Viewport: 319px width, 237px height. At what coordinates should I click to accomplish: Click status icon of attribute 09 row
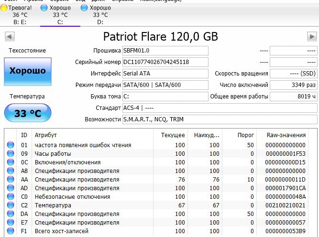tap(11, 153)
